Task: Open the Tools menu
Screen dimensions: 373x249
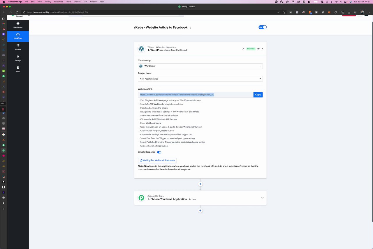Action: [68, 2]
